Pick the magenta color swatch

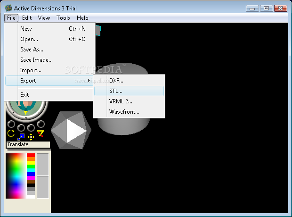[31, 178]
